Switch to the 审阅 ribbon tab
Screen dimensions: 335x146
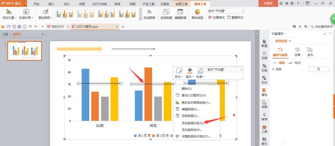pyautogui.click(x=117, y=4)
